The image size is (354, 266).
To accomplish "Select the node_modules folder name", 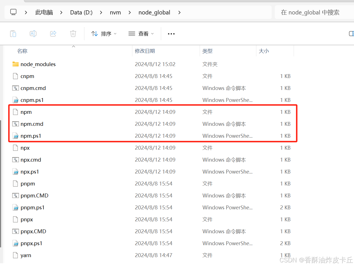I will tap(38, 64).
